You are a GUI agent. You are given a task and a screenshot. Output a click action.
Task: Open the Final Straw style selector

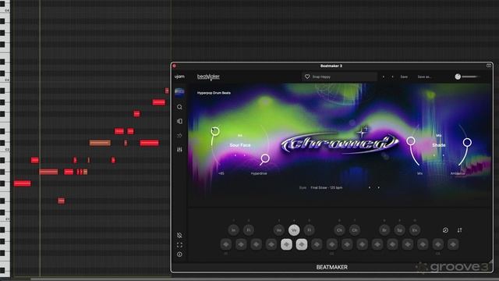(327, 187)
